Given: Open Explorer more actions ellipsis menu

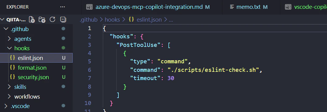Looking at the screenshot, I should click(x=62, y=7).
